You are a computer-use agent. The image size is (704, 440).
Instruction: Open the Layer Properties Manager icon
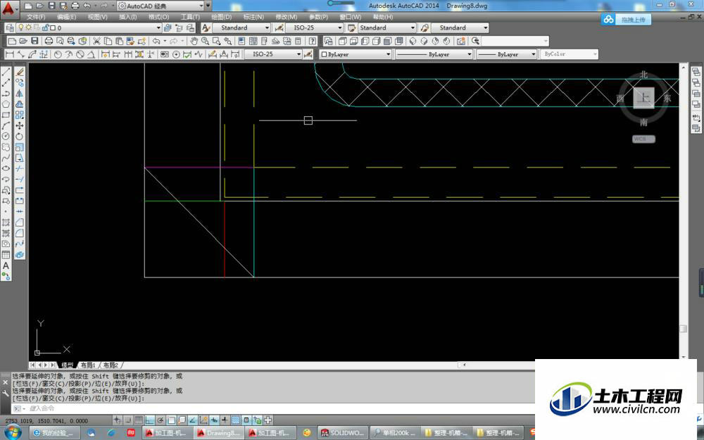(10, 27)
